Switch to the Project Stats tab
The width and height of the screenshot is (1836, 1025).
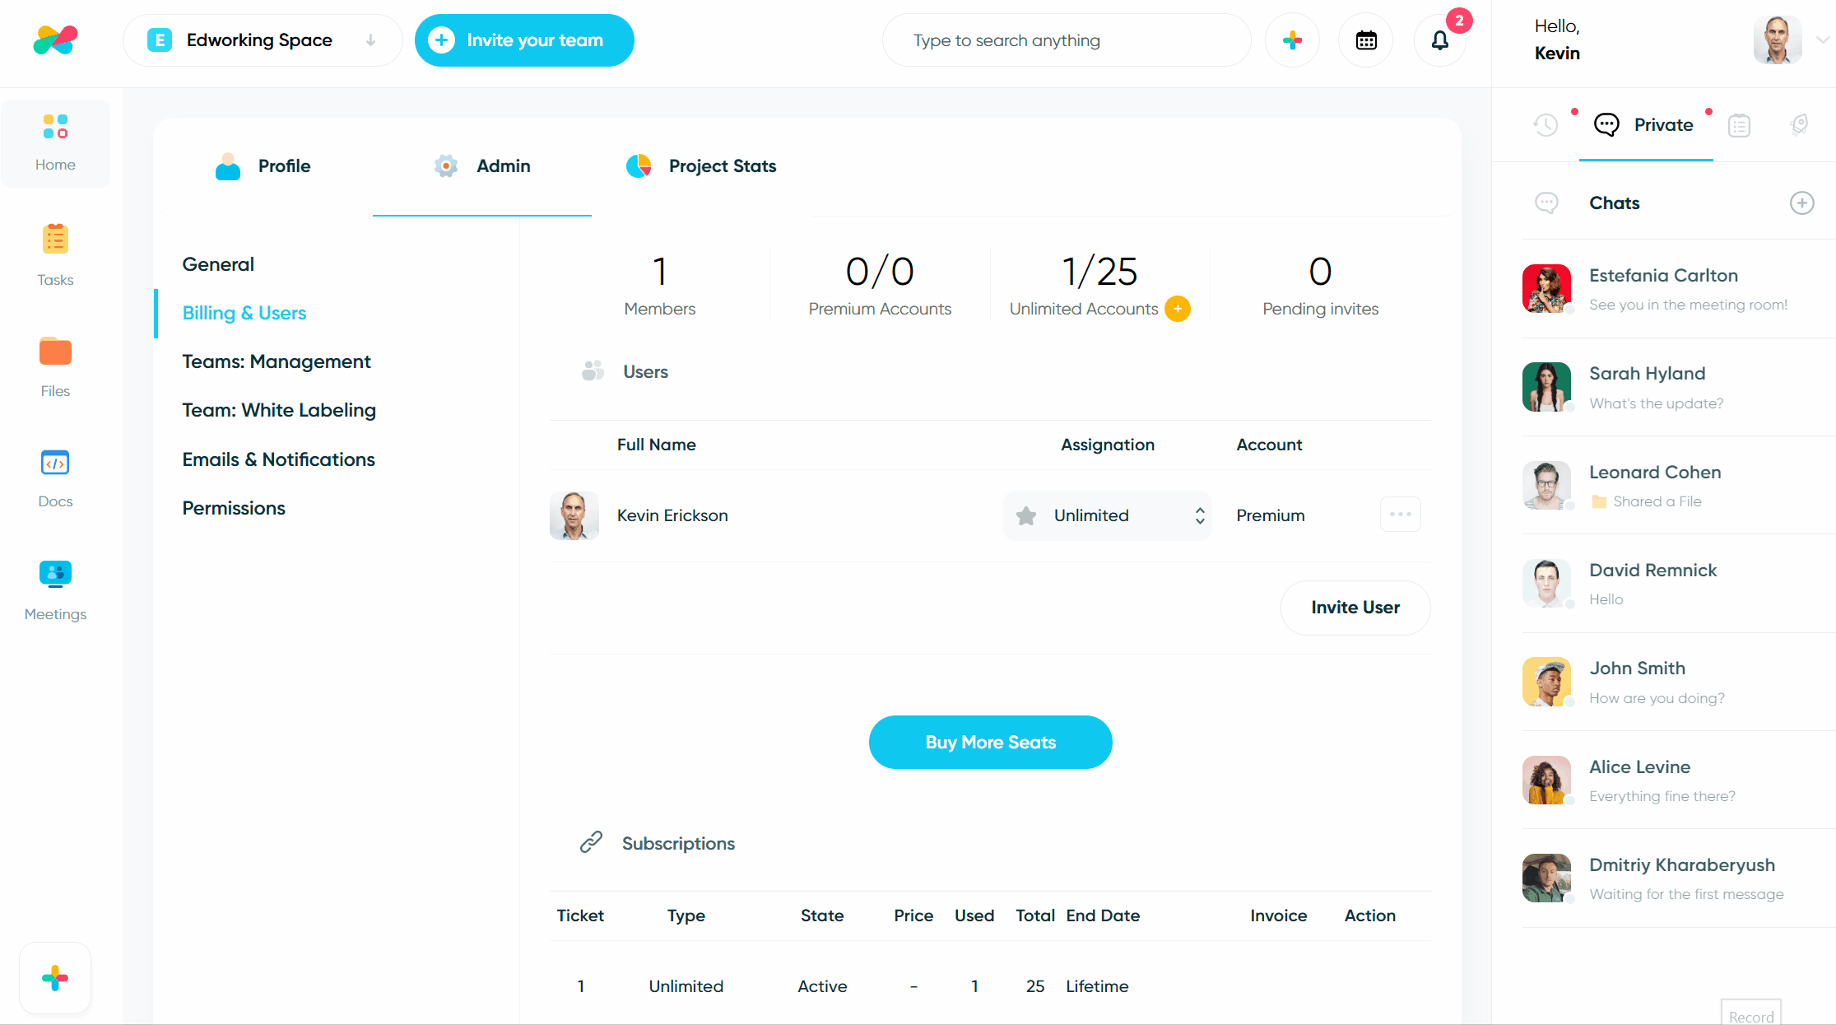(x=701, y=166)
